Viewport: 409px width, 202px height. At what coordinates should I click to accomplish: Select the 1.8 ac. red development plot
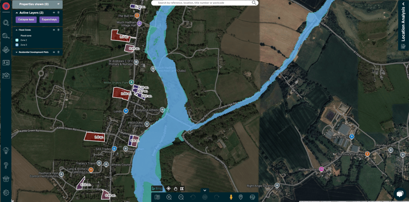pyautogui.click(x=94, y=137)
